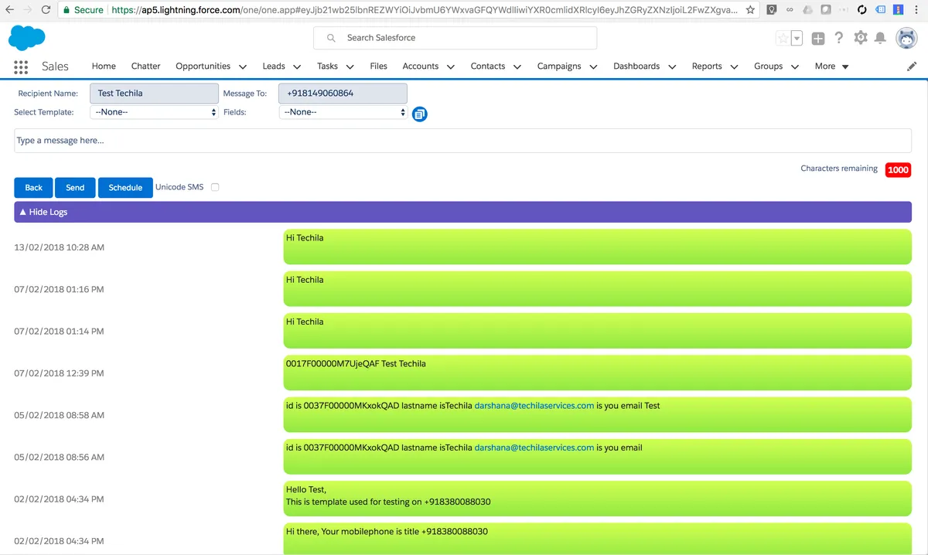Expand the Reports tab chevron
Viewport: 928px width, 555px height.
coord(734,67)
